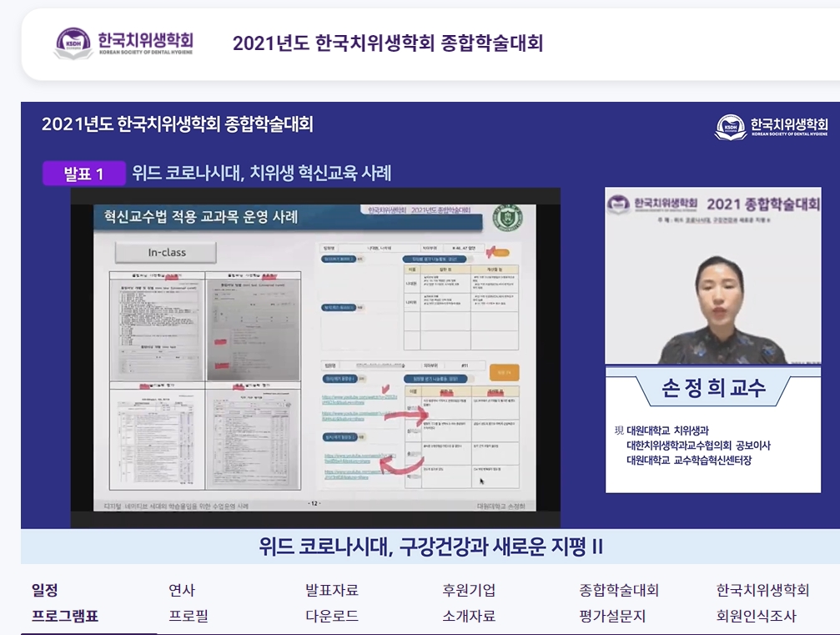Screen dimensions: 840x635
Task: Open the 한국치위생학회 회원인식조사 tab
Action: [762, 603]
